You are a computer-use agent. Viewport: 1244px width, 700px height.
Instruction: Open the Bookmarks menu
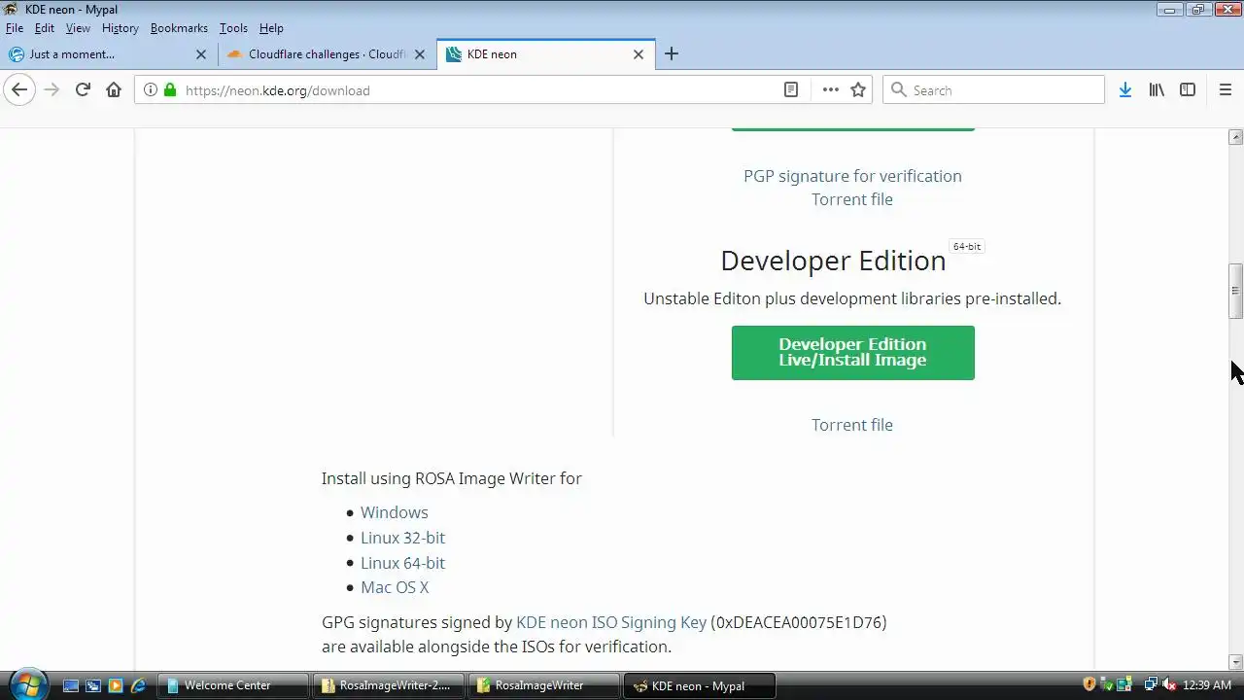(179, 28)
